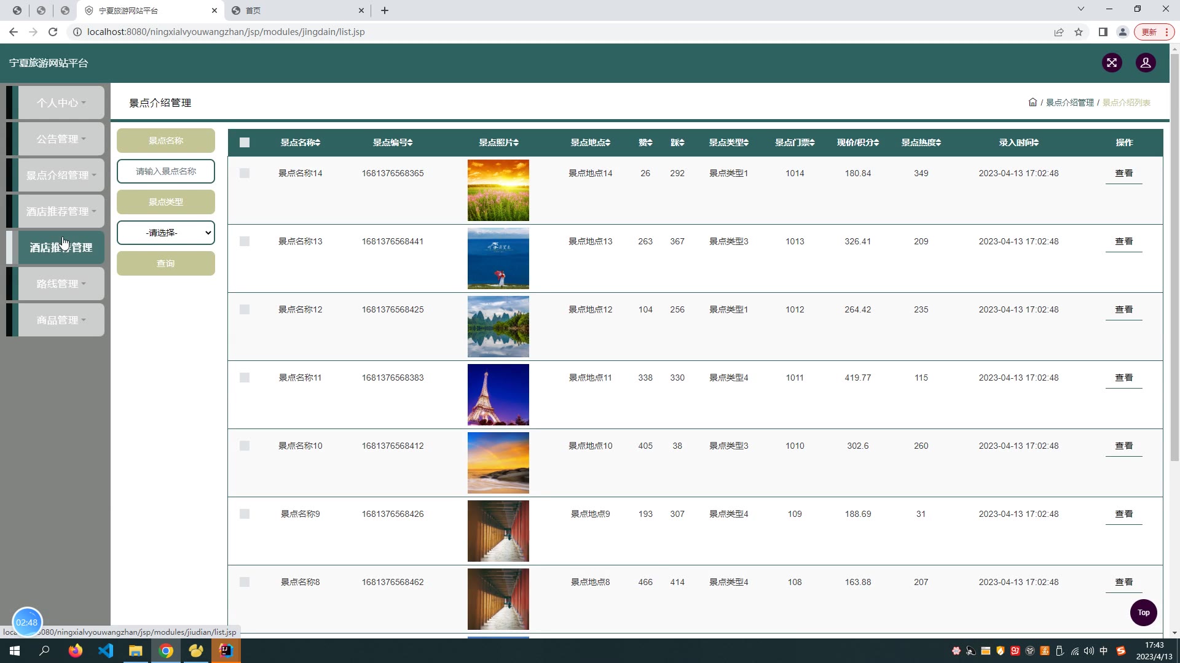Open the user profile avatar icon
Image resolution: width=1180 pixels, height=663 pixels.
coord(1145,63)
